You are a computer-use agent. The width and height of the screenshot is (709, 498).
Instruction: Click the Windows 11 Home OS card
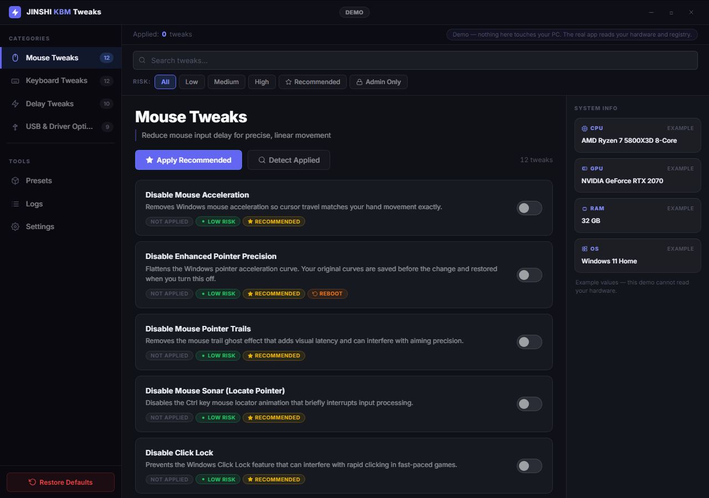pyautogui.click(x=638, y=256)
